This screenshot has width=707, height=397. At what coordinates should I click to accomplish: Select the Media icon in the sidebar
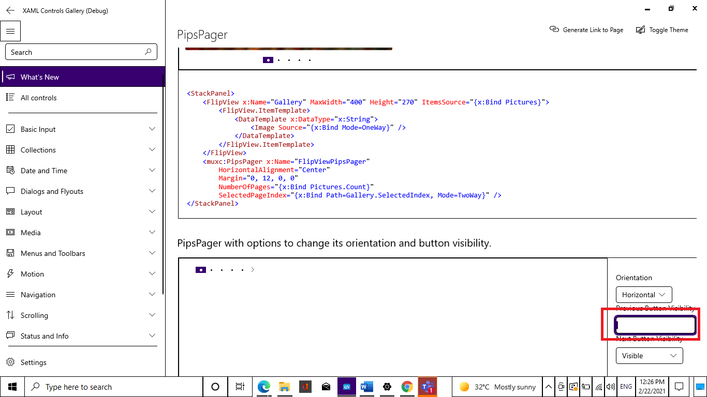point(10,232)
